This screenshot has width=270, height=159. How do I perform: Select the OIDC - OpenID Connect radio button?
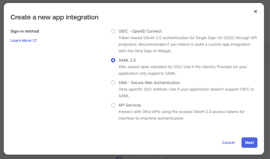click(x=113, y=31)
